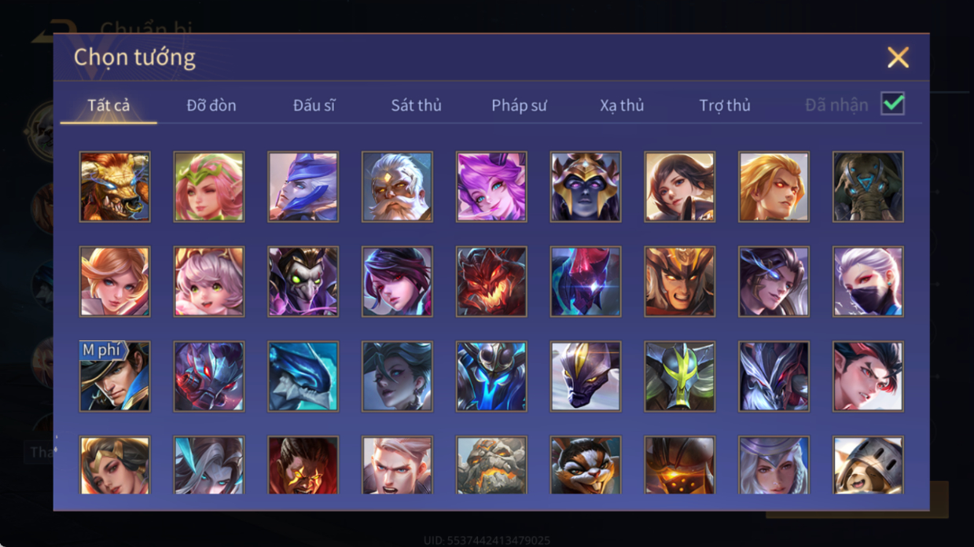Select the white-bearded old man hero
974x547 pixels.
pyautogui.click(x=397, y=187)
